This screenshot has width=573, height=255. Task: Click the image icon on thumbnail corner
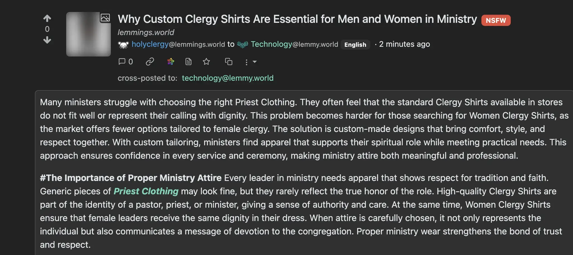click(x=105, y=18)
